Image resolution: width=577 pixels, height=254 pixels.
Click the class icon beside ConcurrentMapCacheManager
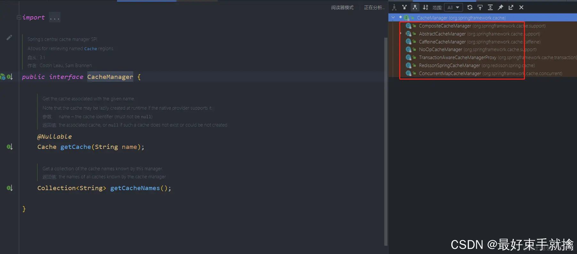tap(408, 73)
